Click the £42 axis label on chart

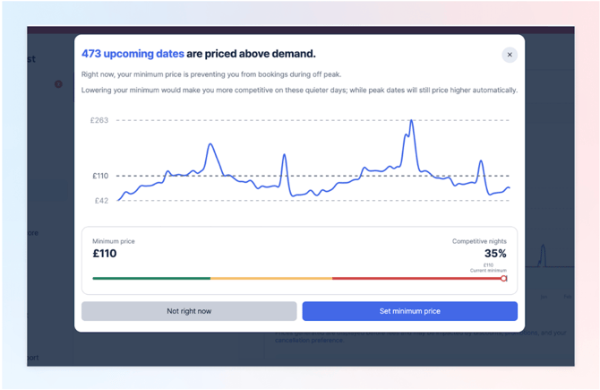click(x=101, y=201)
